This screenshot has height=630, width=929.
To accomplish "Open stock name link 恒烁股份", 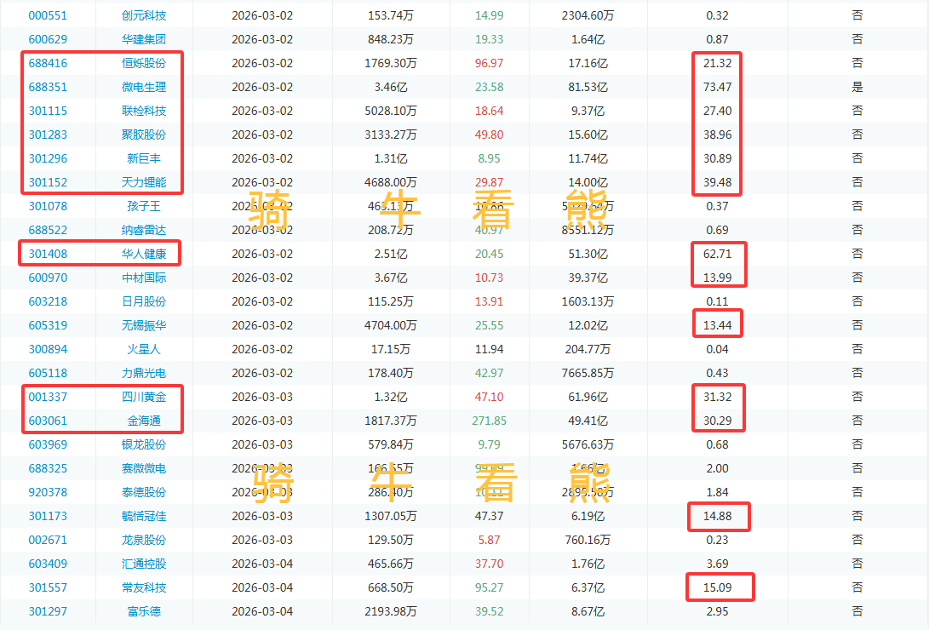I will click(144, 63).
